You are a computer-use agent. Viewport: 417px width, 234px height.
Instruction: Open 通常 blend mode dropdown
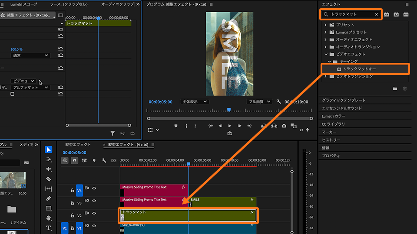(30, 55)
